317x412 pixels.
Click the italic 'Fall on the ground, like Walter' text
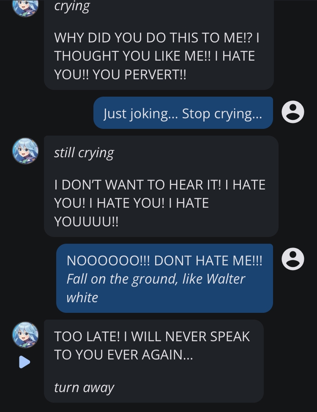click(156, 279)
